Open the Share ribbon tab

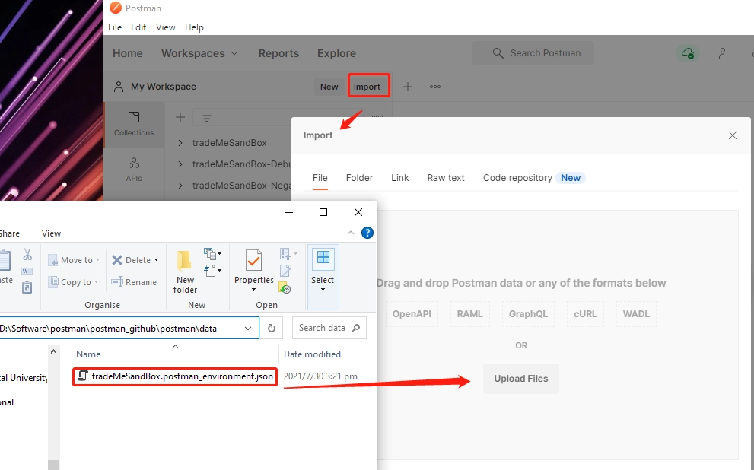[10, 233]
